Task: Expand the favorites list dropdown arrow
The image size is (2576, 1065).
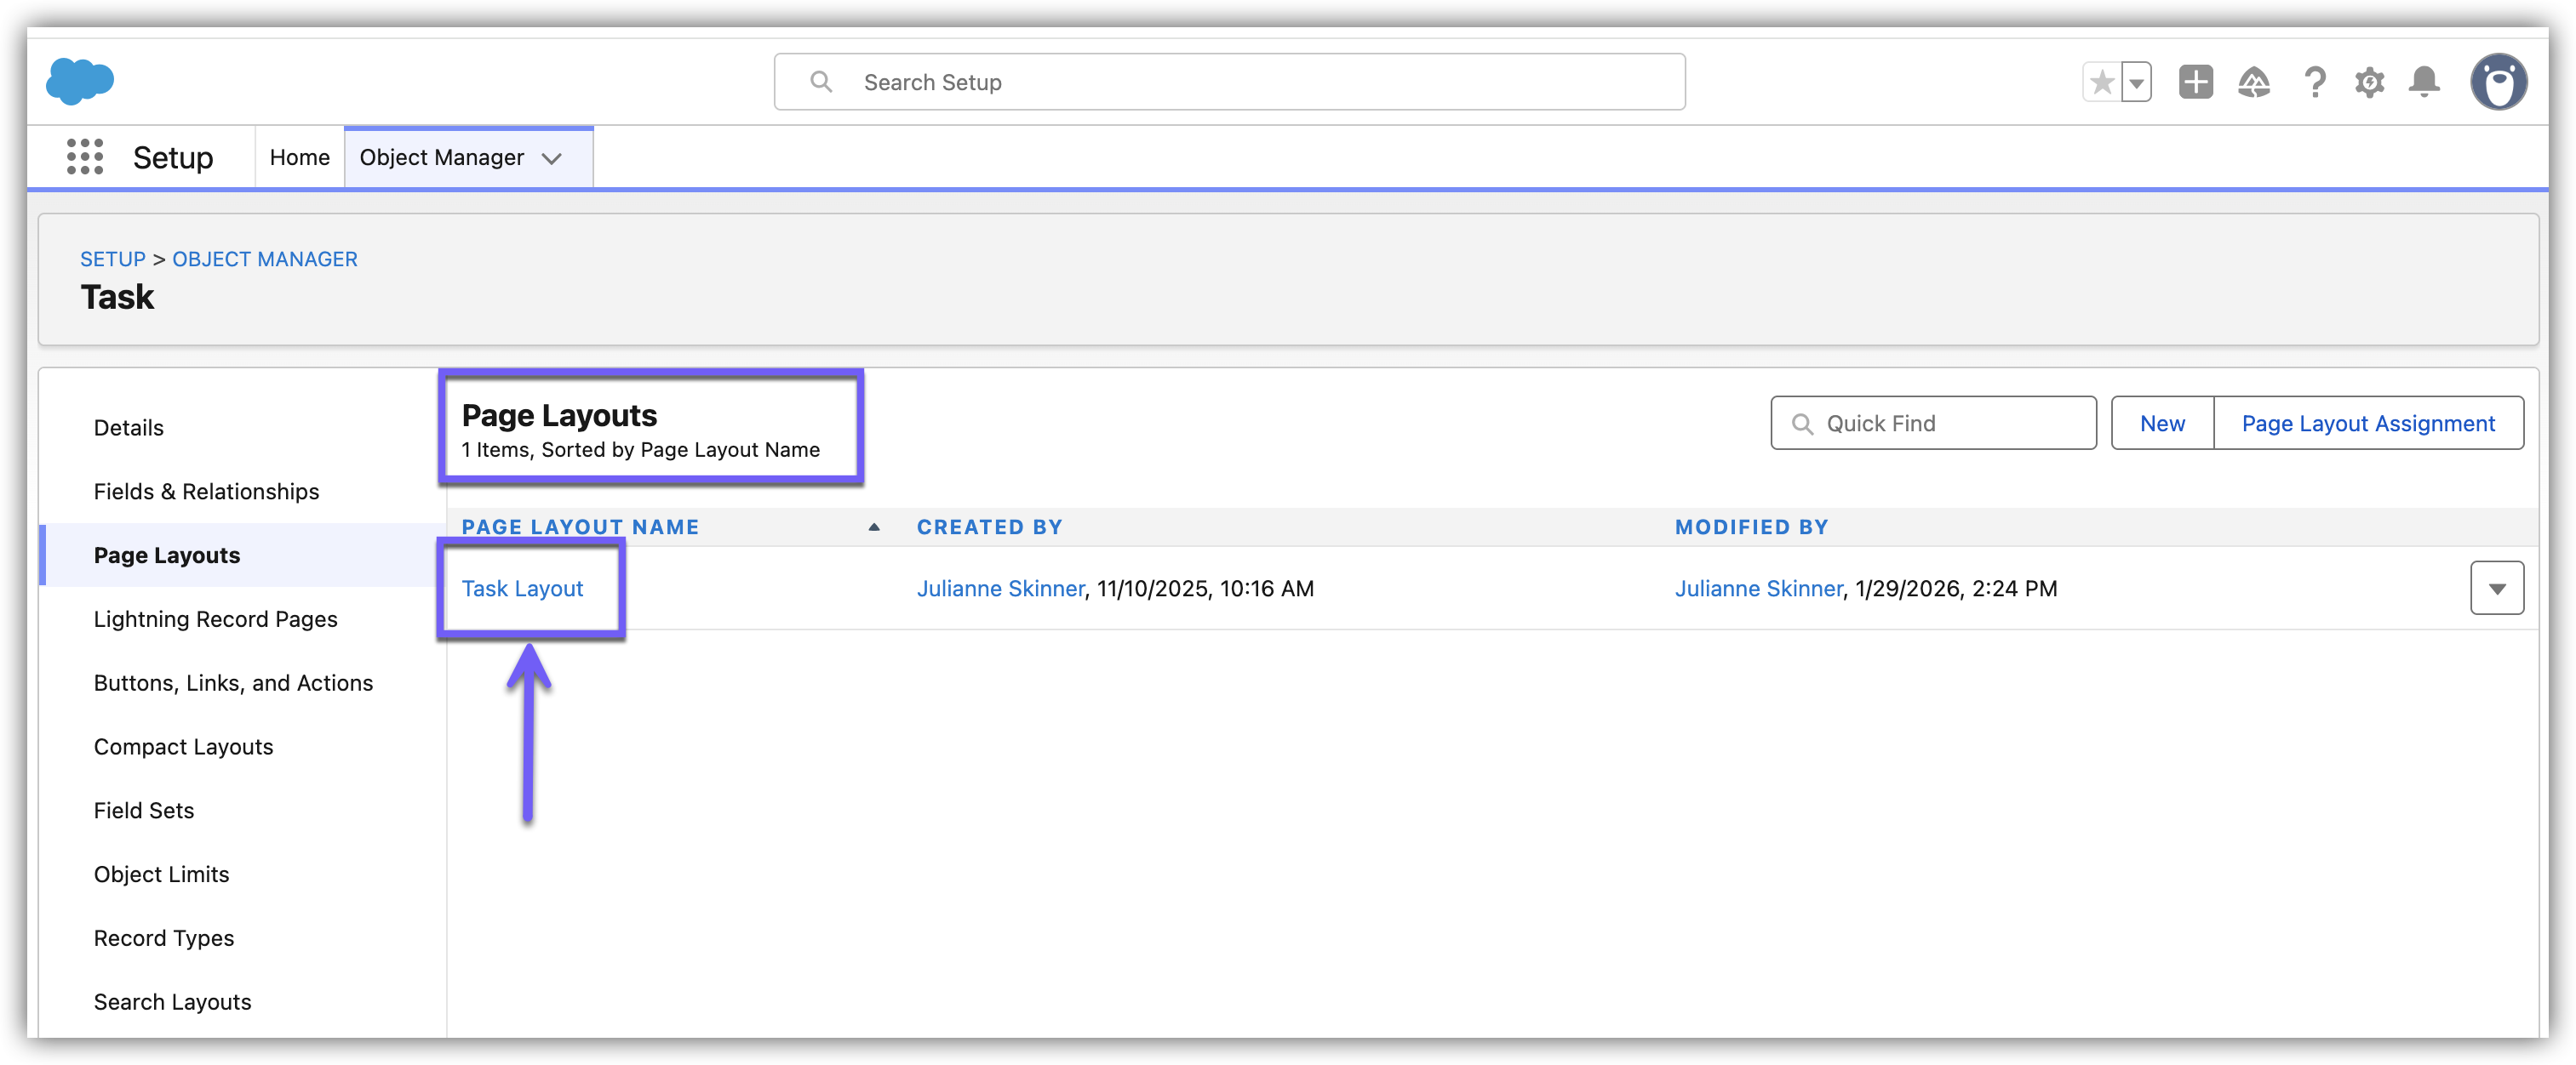Action: pyautogui.click(x=2136, y=83)
